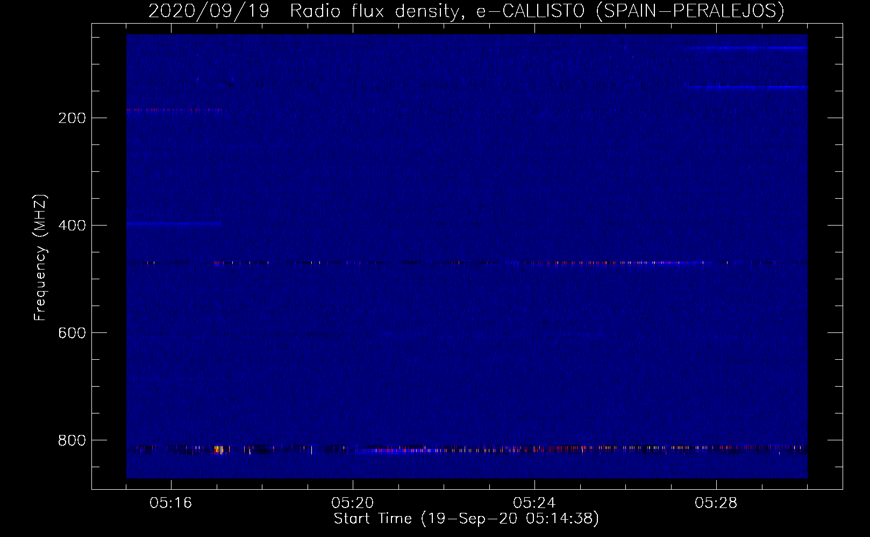The width and height of the screenshot is (870, 537).
Task: Click the 200 frequency tick label
Action: pyautogui.click(x=72, y=118)
